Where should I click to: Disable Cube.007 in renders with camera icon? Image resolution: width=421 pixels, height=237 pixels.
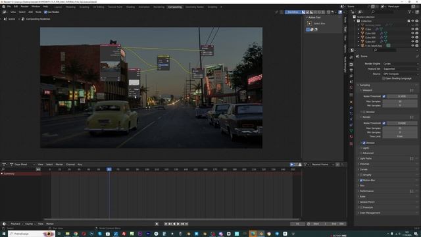tap(416, 41)
